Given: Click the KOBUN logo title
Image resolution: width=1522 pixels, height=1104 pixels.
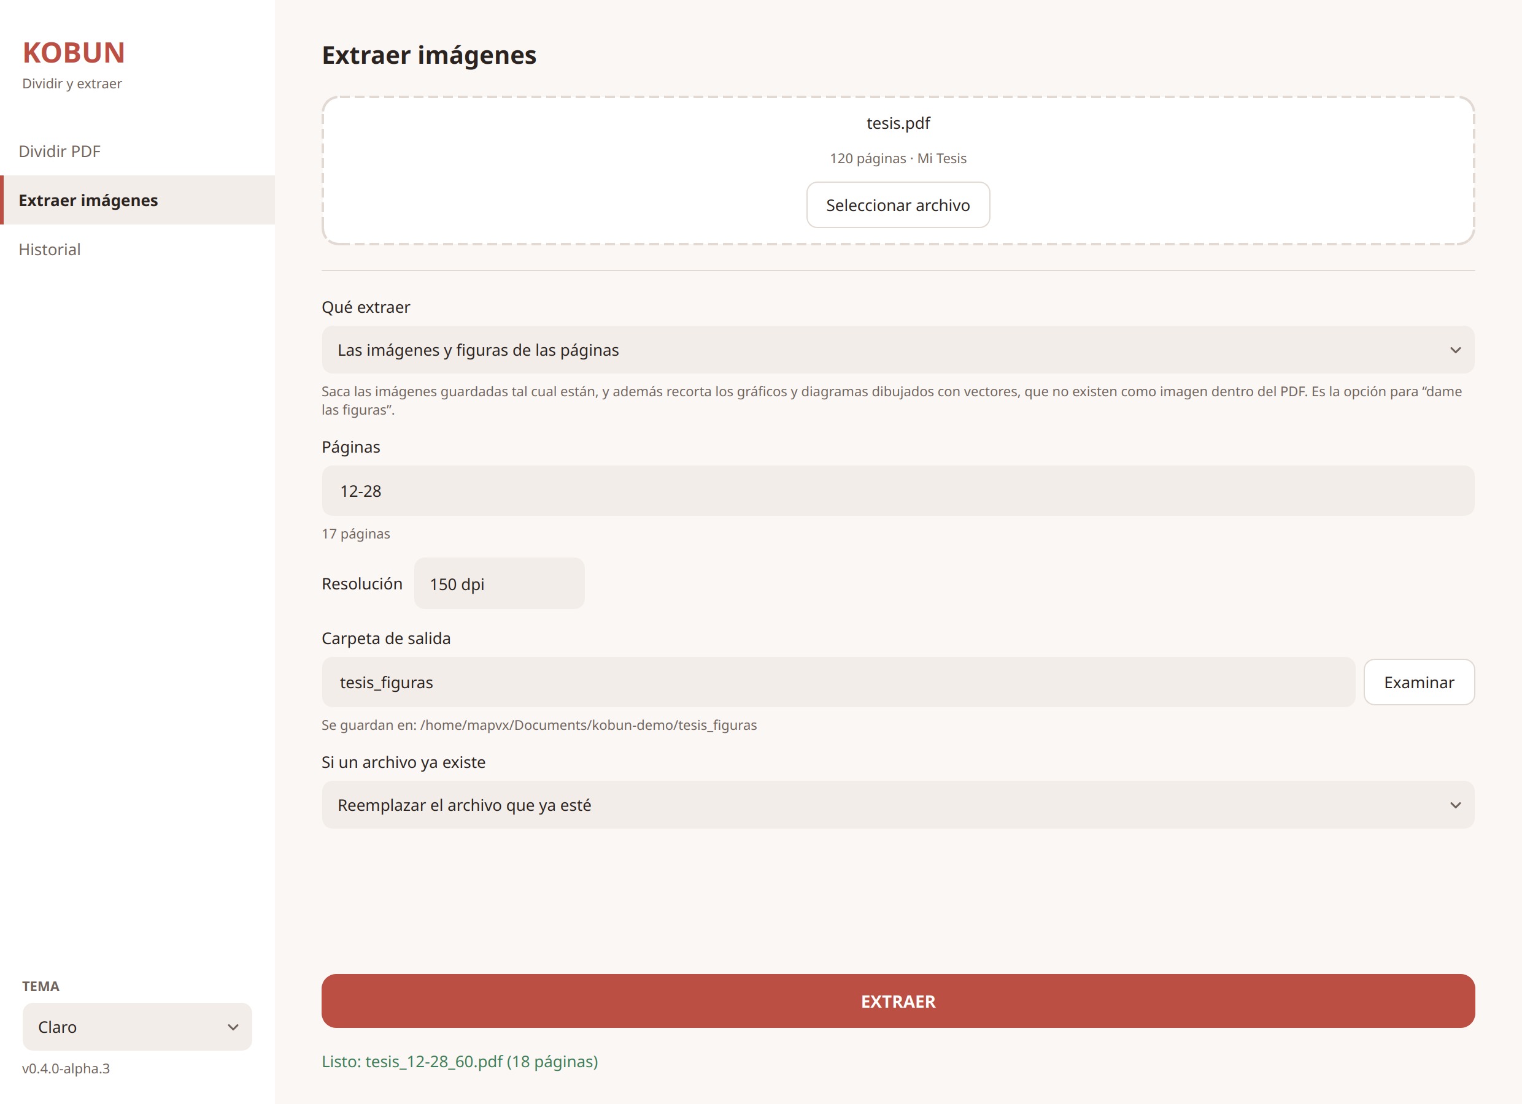Looking at the screenshot, I should point(74,52).
